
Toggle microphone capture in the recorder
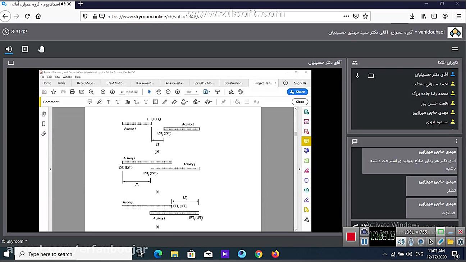pos(411,242)
